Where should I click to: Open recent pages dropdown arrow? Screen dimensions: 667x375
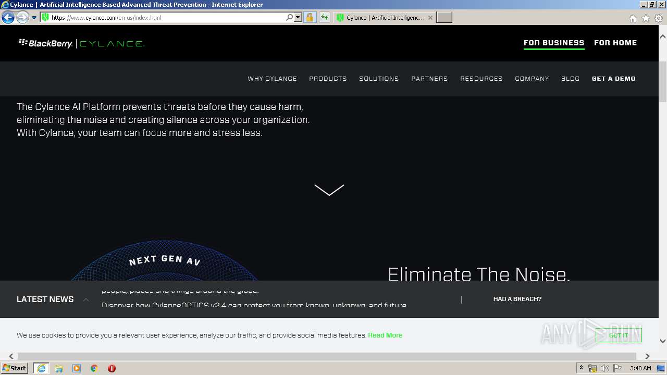point(34,17)
